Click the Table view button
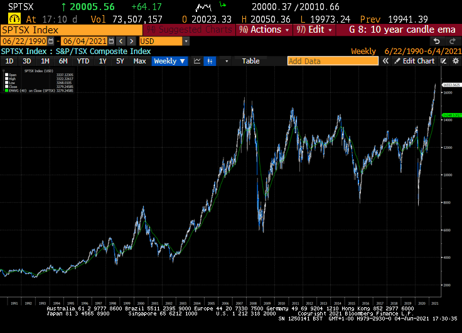 click(x=250, y=61)
